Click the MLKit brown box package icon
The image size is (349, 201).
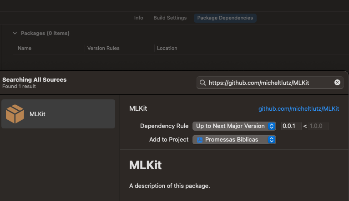click(x=15, y=114)
